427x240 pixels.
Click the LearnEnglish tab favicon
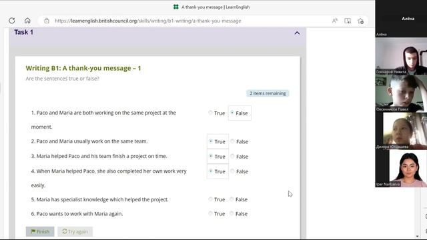[176, 7]
